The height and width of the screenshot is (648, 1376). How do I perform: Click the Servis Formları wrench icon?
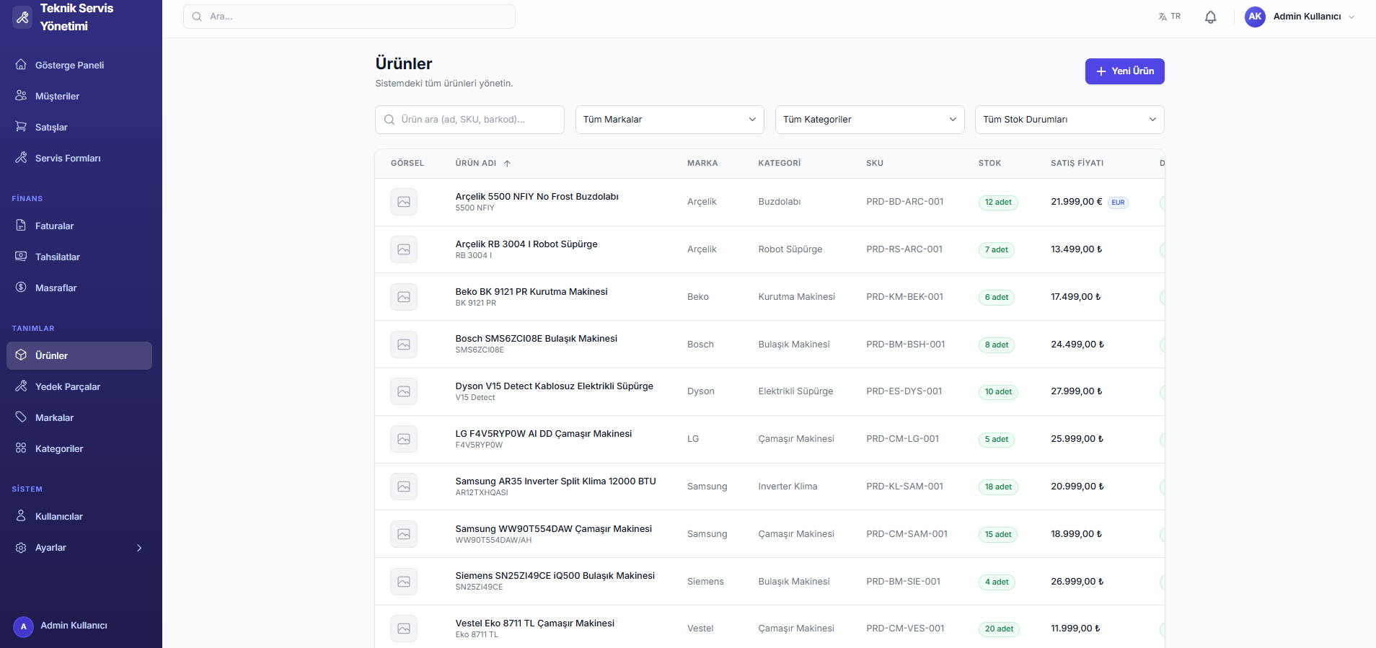21,158
